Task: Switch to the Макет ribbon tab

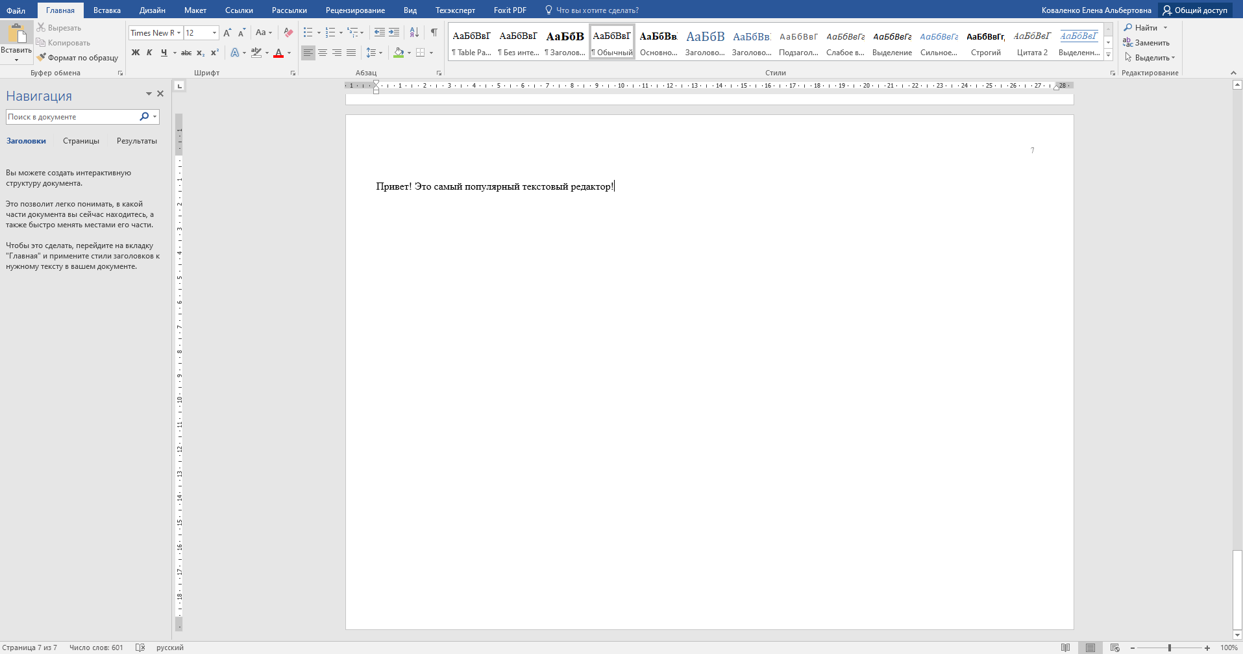Action: tap(195, 10)
